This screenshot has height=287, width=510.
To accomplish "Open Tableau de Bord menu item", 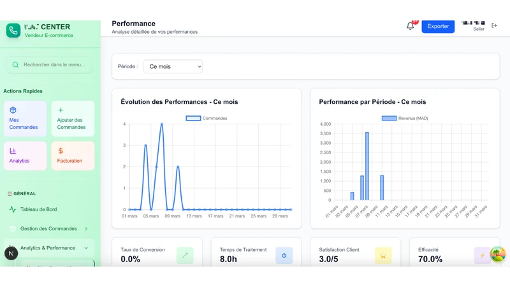I will click(x=49, y=209).
